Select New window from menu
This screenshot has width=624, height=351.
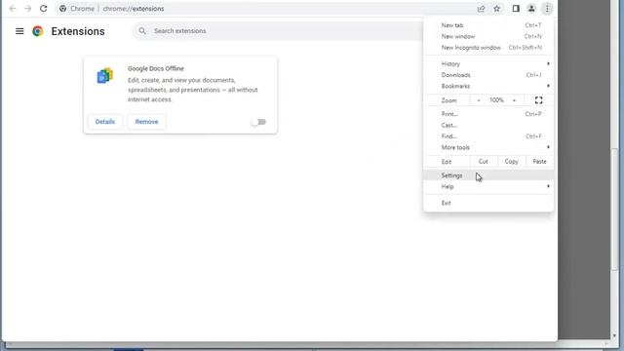488,36
